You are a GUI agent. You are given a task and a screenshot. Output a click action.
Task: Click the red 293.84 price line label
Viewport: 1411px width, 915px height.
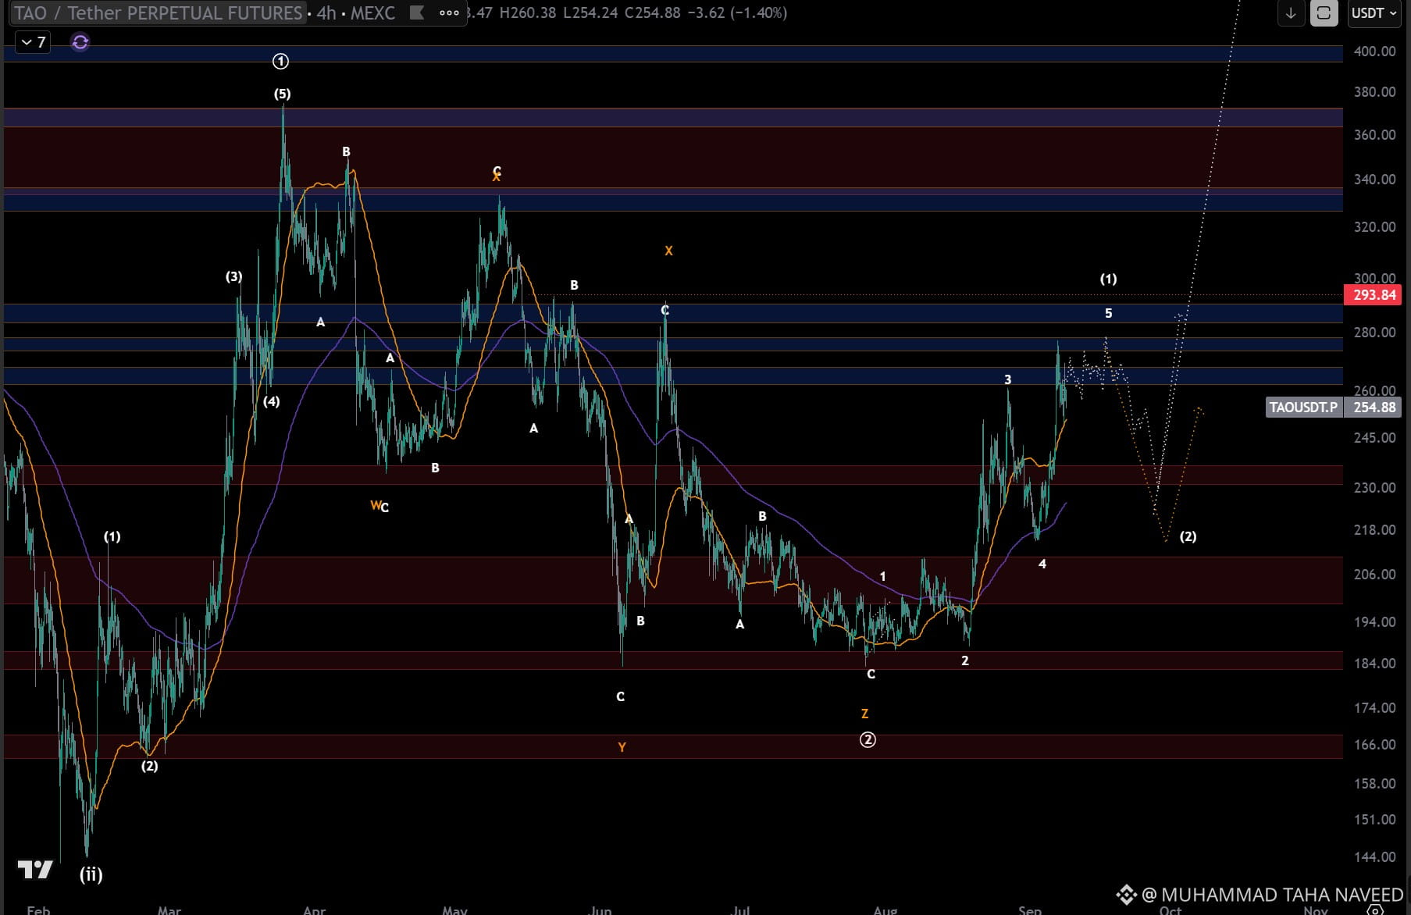click(x=1374, y=294)
